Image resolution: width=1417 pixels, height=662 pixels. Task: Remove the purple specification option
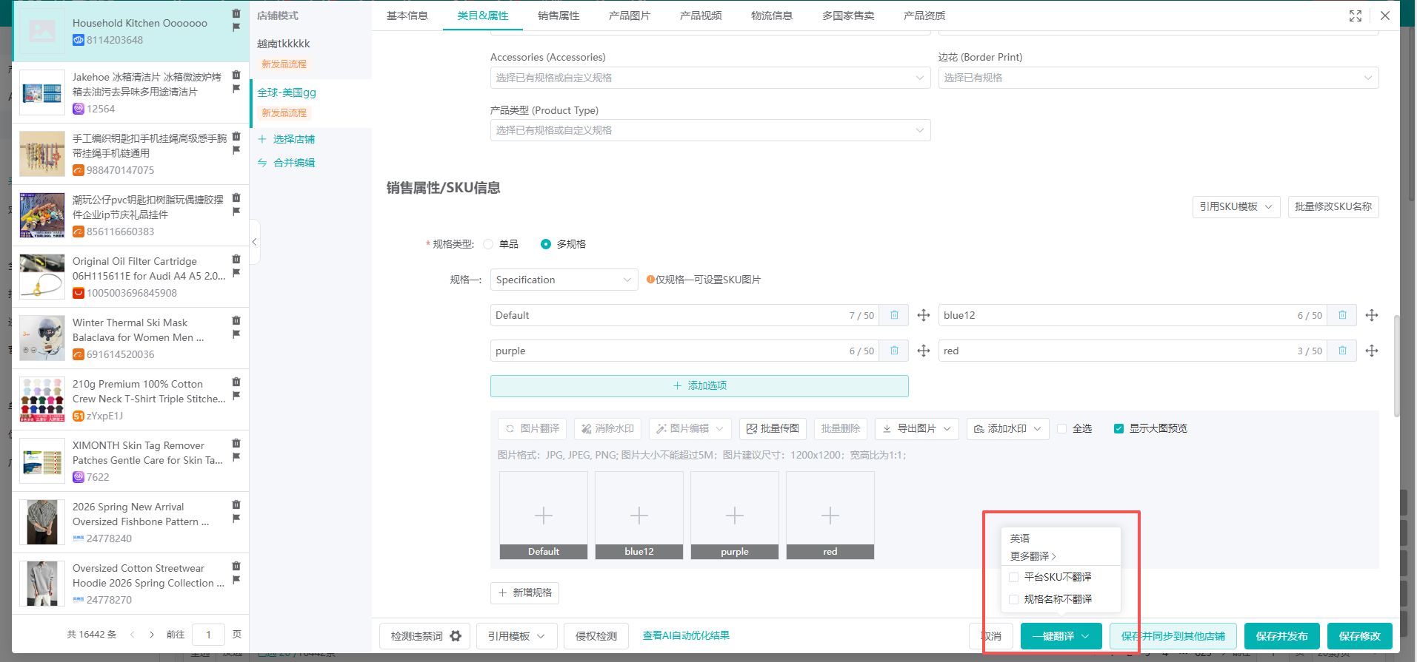click(x=894, y=351)
